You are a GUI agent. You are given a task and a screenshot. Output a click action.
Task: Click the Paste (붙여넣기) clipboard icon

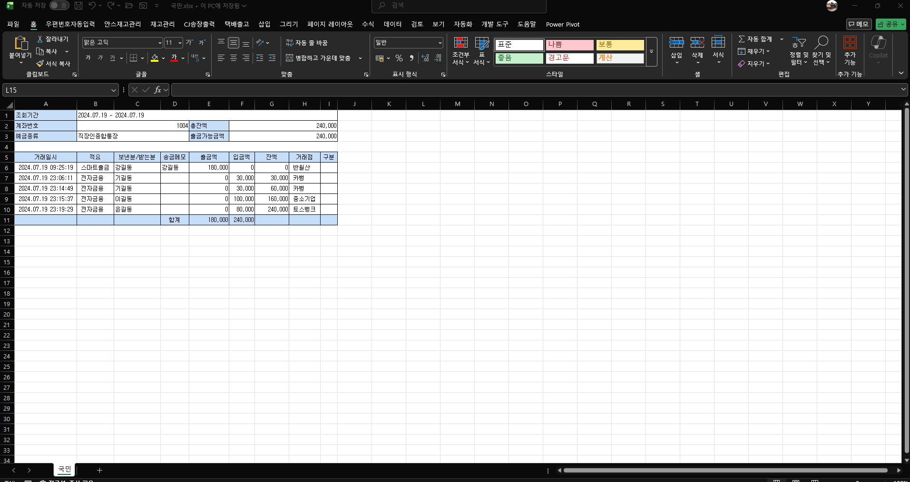point(20,44)
